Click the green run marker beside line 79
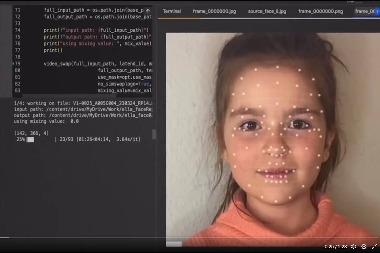This screenshot has width=380, height=253. point(13,64)
